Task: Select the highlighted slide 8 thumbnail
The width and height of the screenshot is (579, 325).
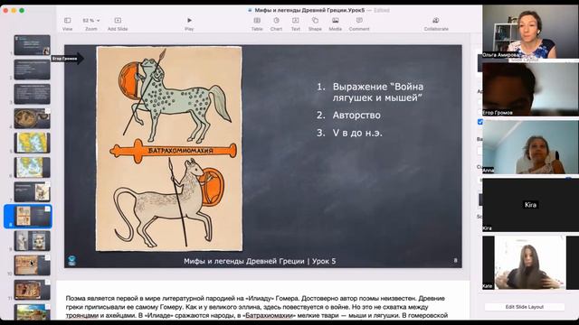Action: [33, 217]
